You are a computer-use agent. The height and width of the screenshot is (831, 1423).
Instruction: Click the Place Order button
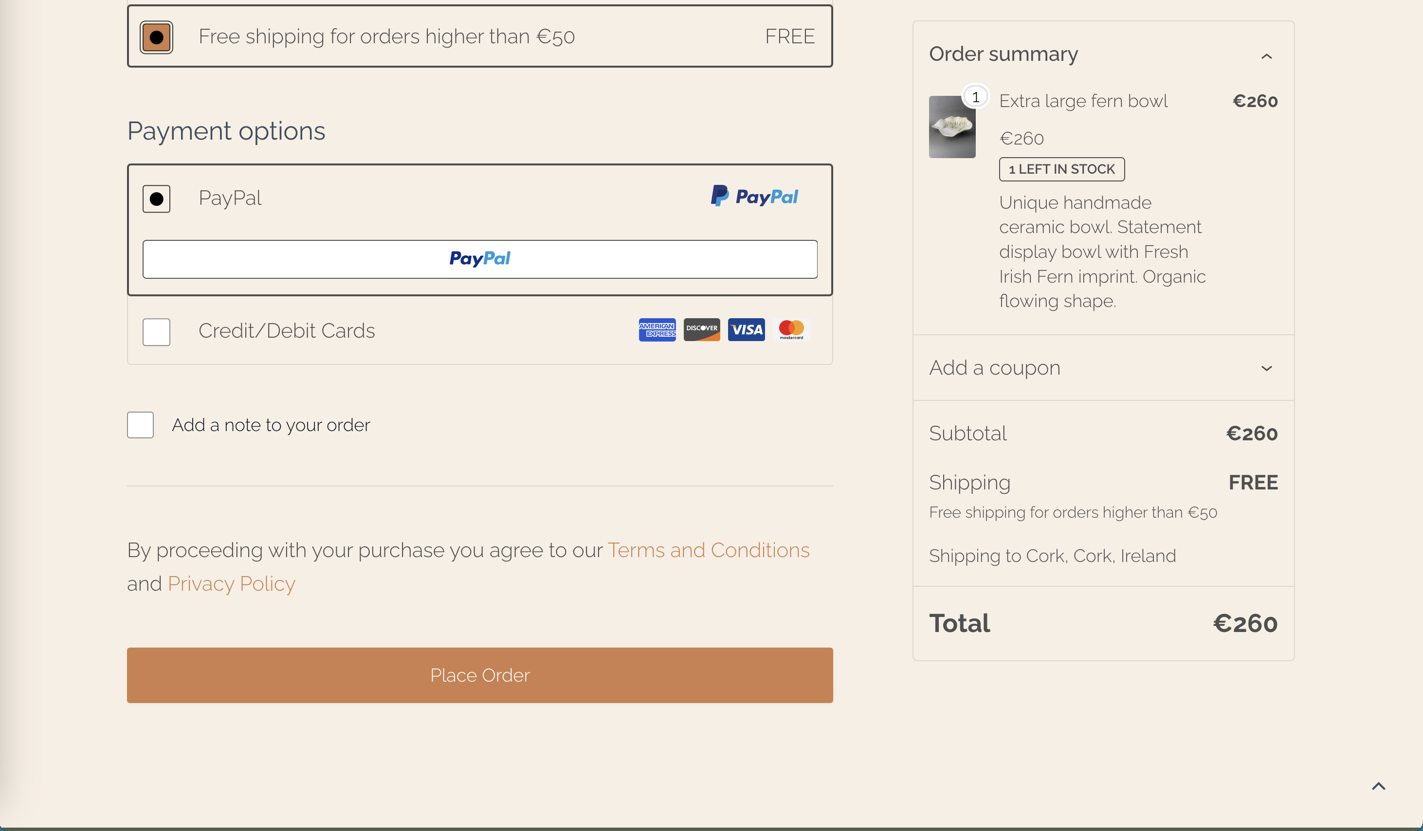tap(480, 675)
